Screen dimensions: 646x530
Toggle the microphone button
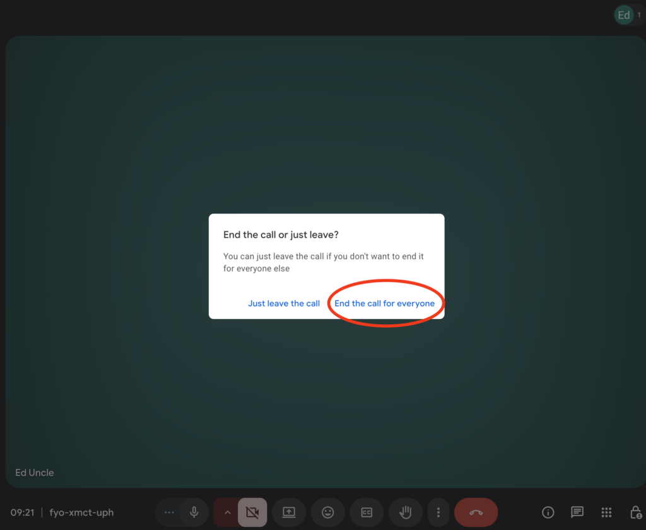pos(194,512)
